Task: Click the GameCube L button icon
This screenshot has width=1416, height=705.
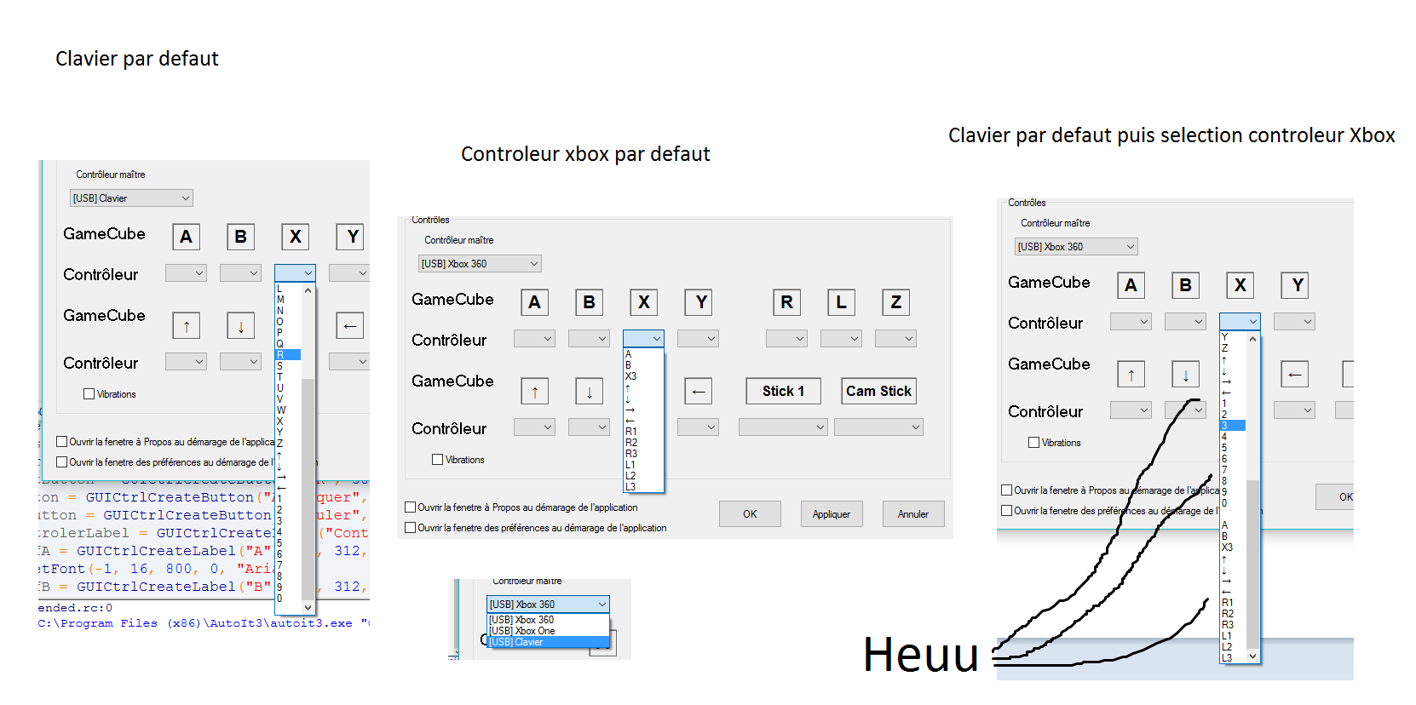Action: pos(841,302)
